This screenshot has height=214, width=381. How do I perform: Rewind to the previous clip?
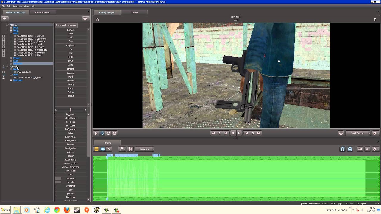pyautogui.click(x=213, y=133)
